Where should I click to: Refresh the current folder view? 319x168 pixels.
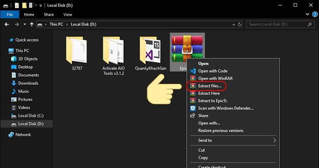click(x=240, y=25)
